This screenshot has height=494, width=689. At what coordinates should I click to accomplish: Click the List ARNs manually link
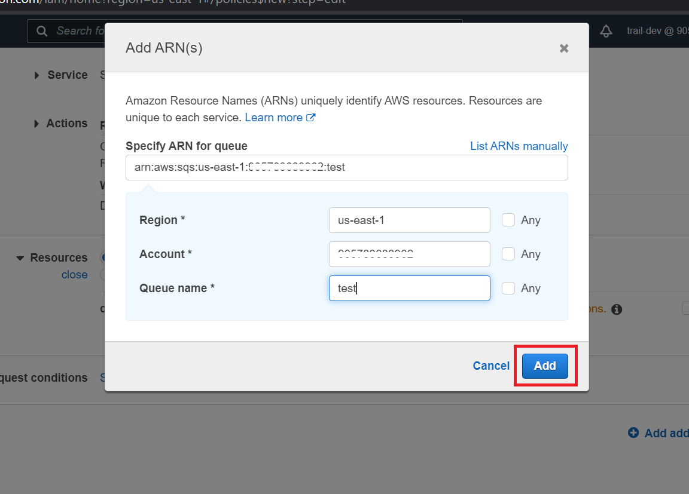519,146
